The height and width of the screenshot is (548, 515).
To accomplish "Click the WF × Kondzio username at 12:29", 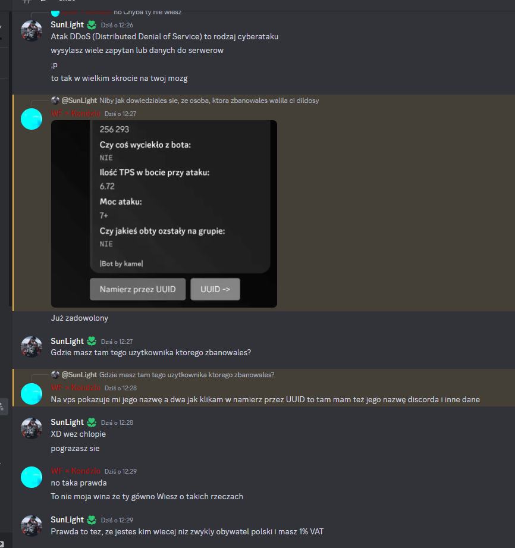I will point(76,471).
